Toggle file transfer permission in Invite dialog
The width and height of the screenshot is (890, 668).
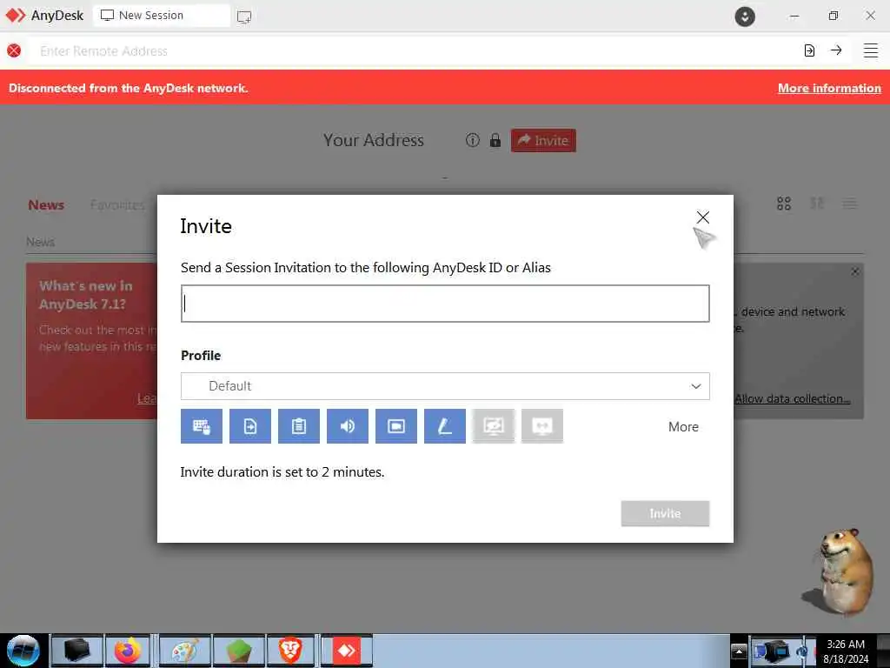tap(250, 426)
